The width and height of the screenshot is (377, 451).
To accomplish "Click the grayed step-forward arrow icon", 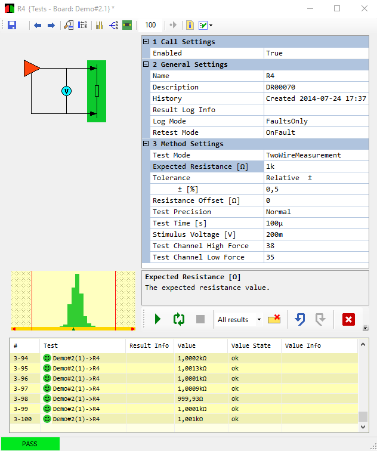I will pos(173,25).
